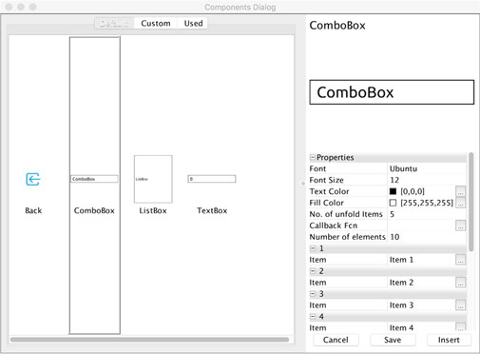Image resolution: width=480 pixels, height=354 pixels.
Task: Select the TextBox component thumbnail
Action: coord(212,179)
